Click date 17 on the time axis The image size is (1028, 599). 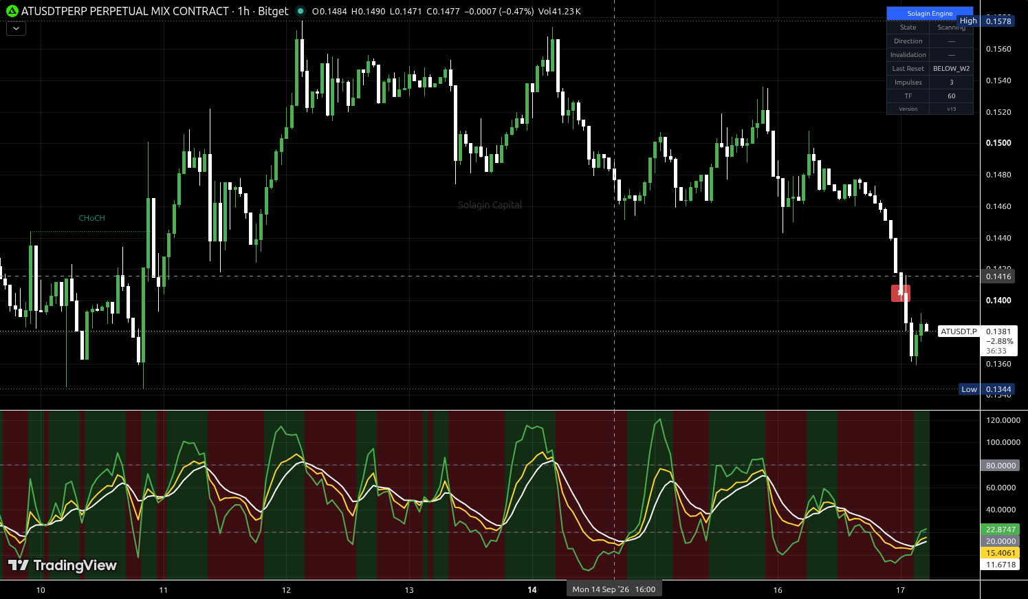pyautogui.click(x=901, y=590)
